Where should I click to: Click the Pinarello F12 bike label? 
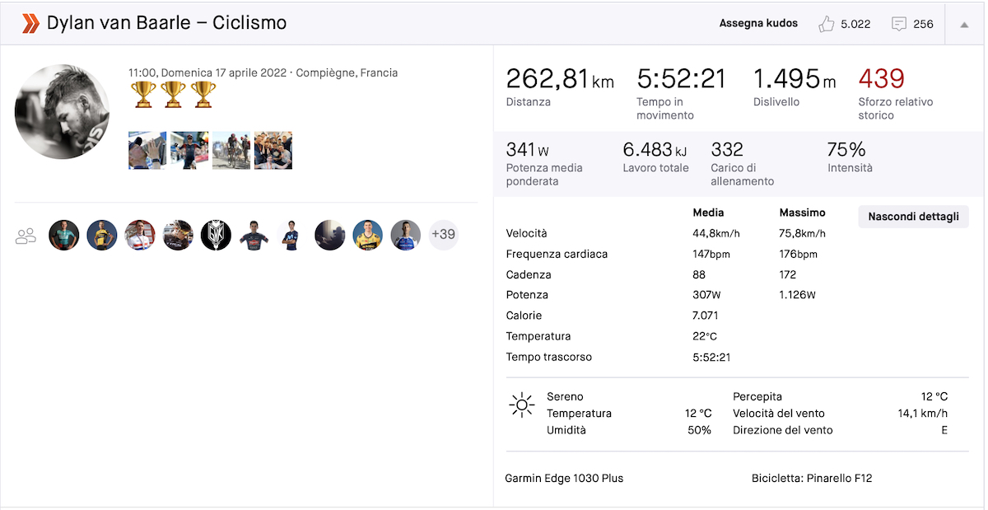[811, 478]
